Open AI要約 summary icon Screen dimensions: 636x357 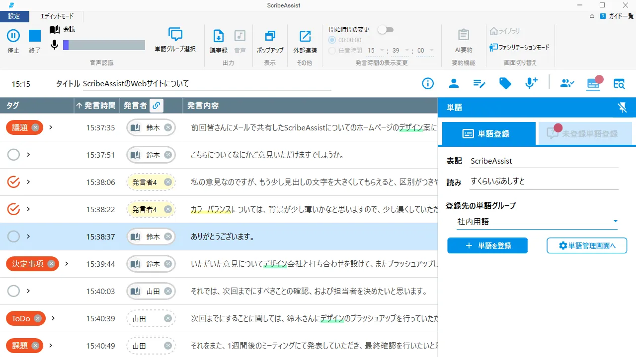[464, 35]
